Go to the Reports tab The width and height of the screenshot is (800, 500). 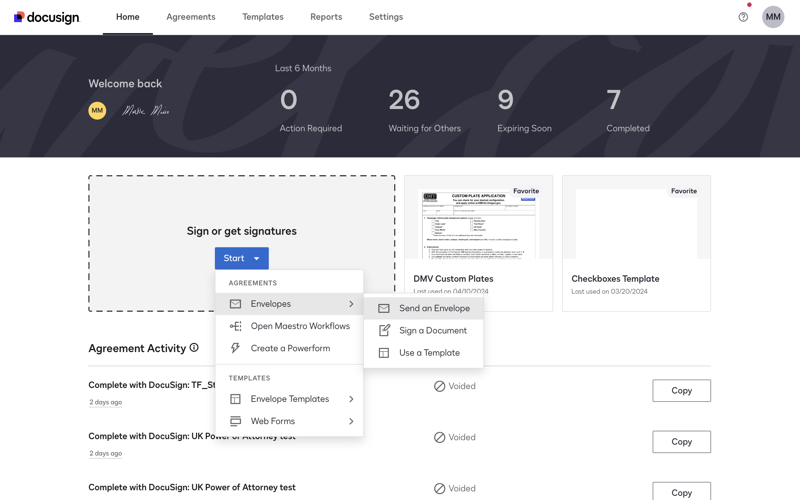326,17
